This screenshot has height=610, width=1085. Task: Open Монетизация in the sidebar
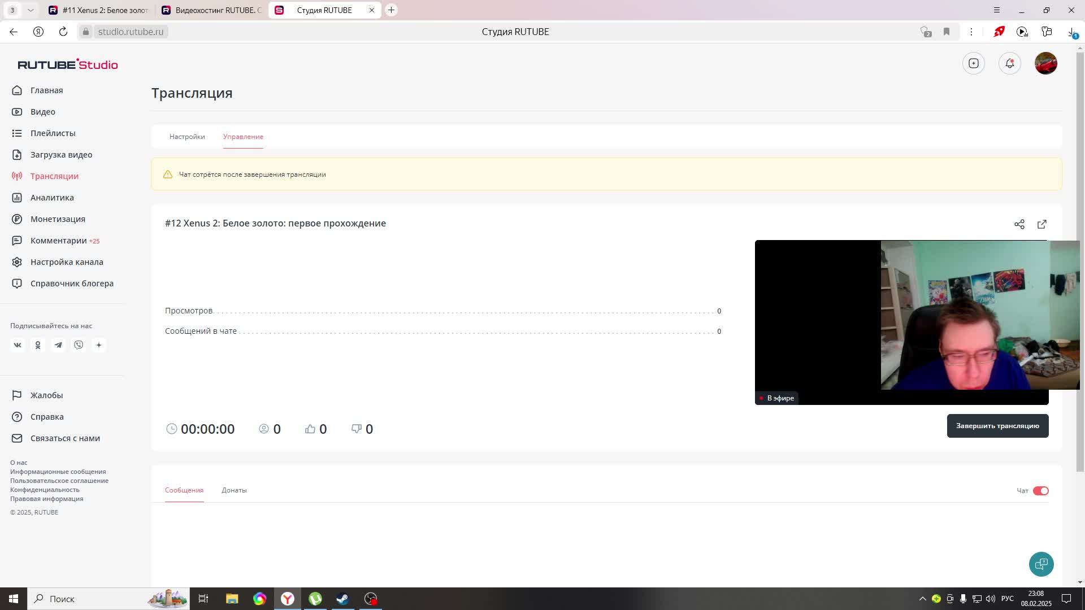coord(58,219)
